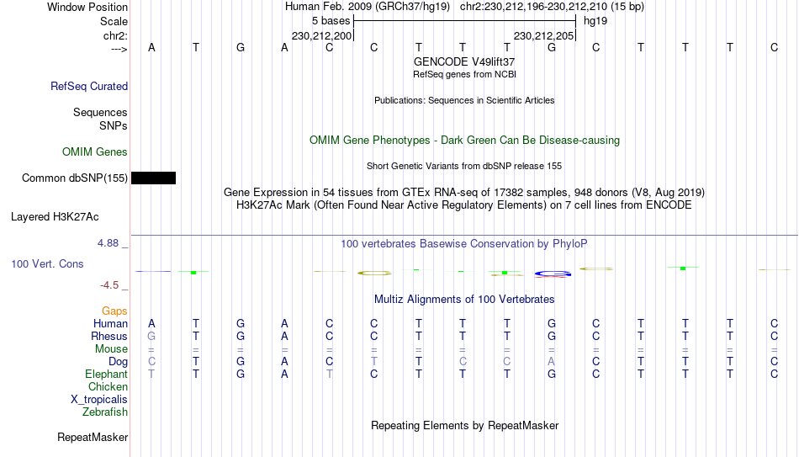Image resolution: width=799 pixels, height=457 pixels.
Task: Click the 100 vertebrates PhyloP conservation title
Action: coord(464,244)
